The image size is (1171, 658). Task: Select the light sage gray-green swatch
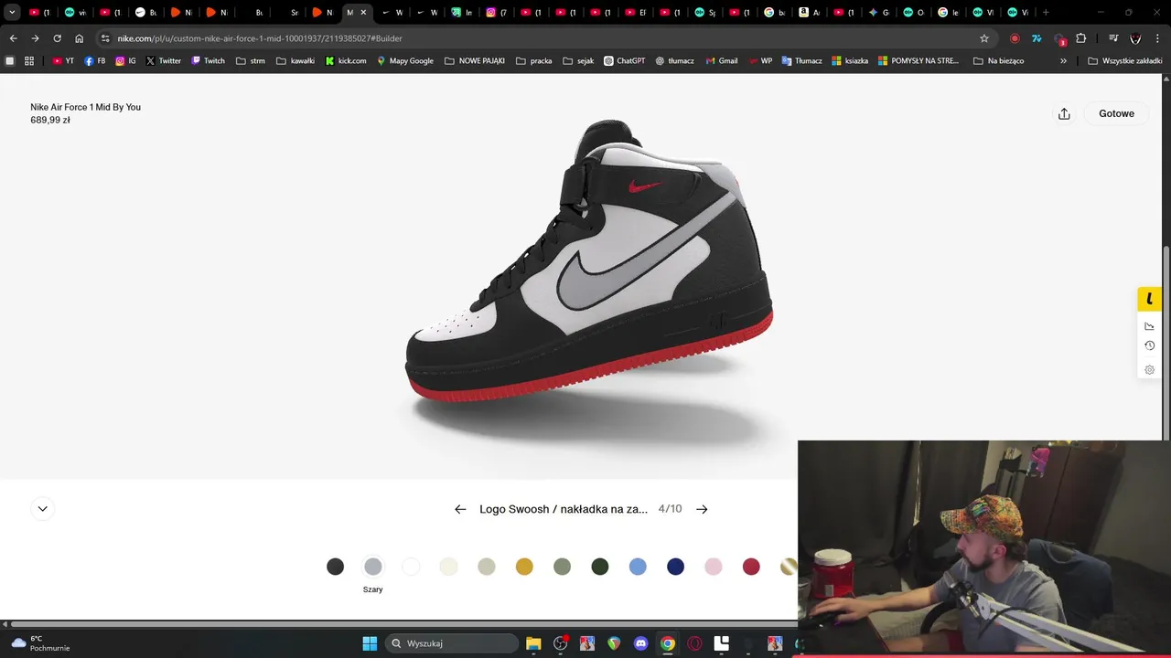pyautogui.click(x=487, y=567)
